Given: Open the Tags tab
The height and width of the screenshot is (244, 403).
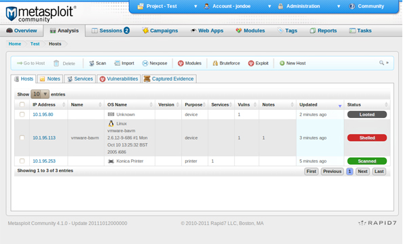Looking at the screenshot, I should [x=288, y=30].
